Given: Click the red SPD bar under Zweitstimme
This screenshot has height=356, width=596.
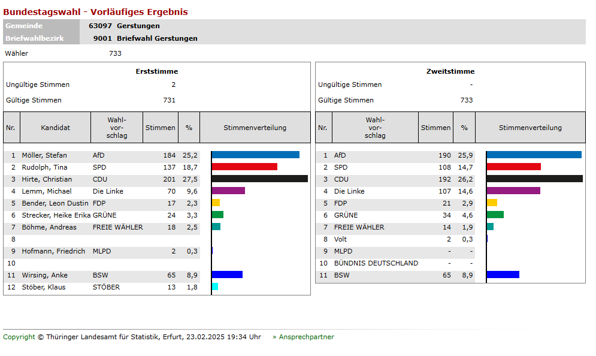Looking at the screenshot, I should (514, 167).
